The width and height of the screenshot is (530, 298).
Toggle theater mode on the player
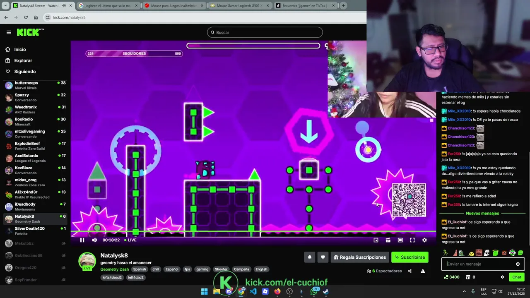coord(400,240)
